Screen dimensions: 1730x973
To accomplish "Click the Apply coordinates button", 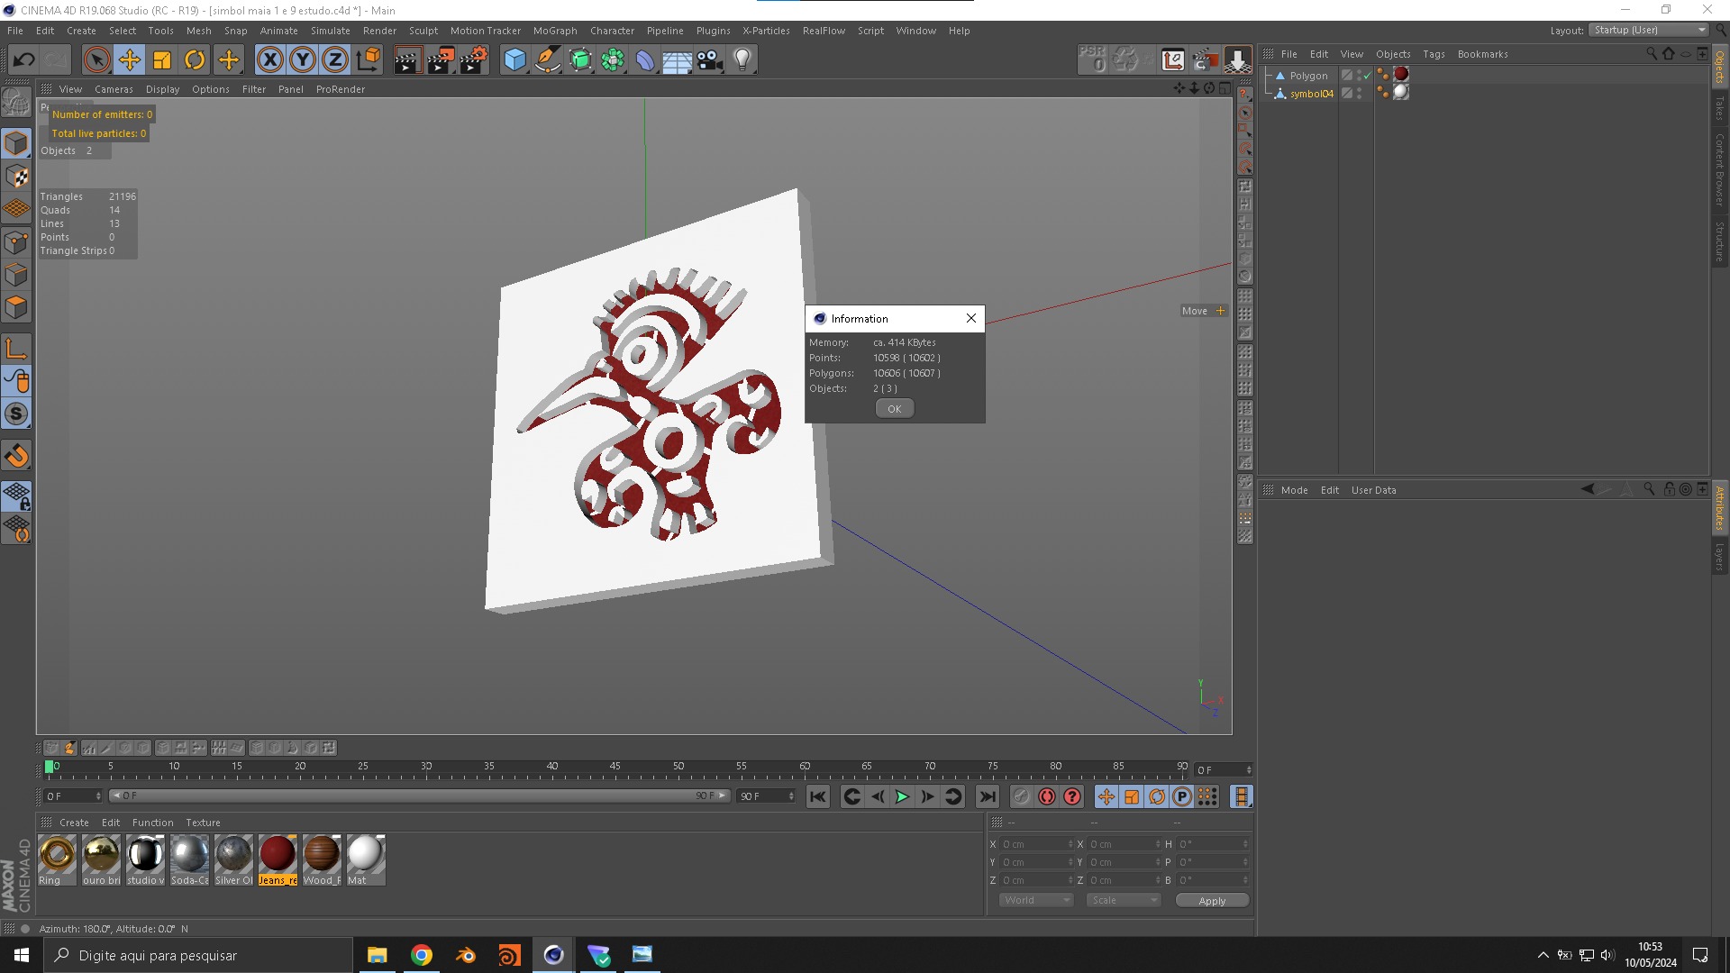I will tap(1211, 900).
